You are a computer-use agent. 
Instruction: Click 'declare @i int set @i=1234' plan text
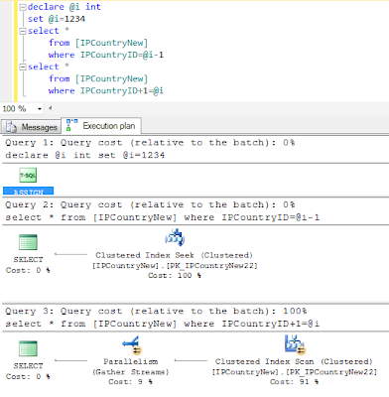coord(84,155)
